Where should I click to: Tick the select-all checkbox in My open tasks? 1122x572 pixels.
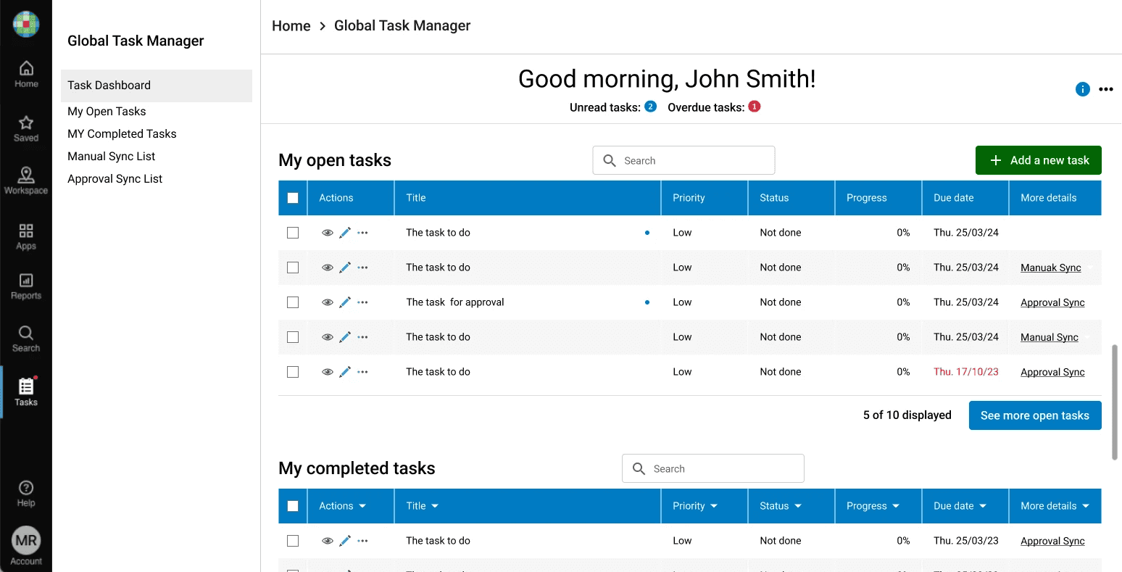point(293,198)
